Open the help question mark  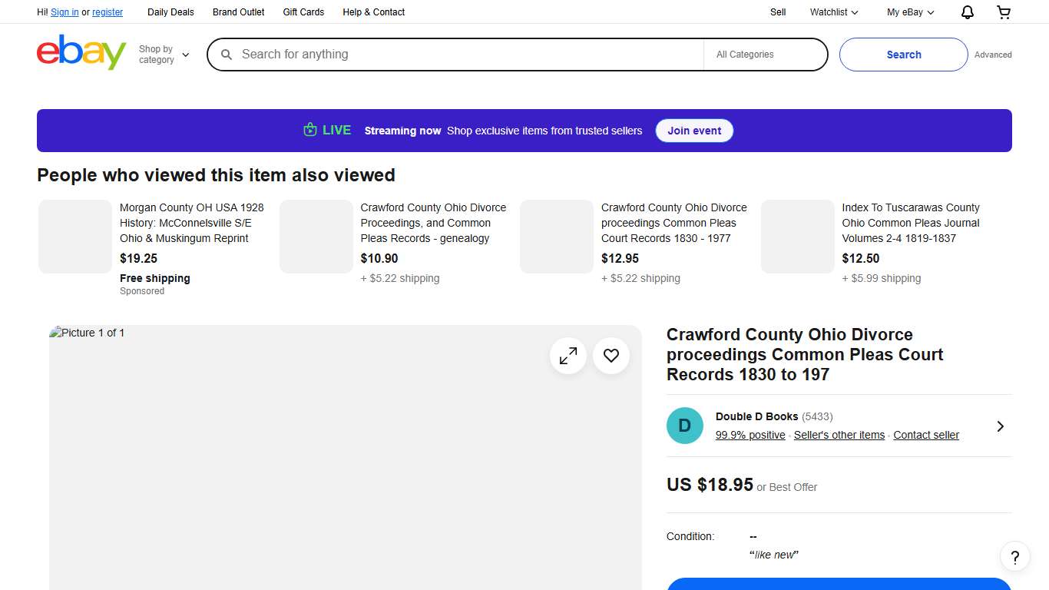[1014, 556]
